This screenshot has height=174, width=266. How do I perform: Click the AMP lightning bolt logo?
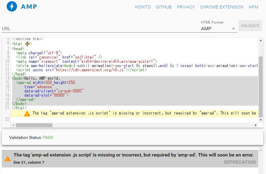point(12,6)
